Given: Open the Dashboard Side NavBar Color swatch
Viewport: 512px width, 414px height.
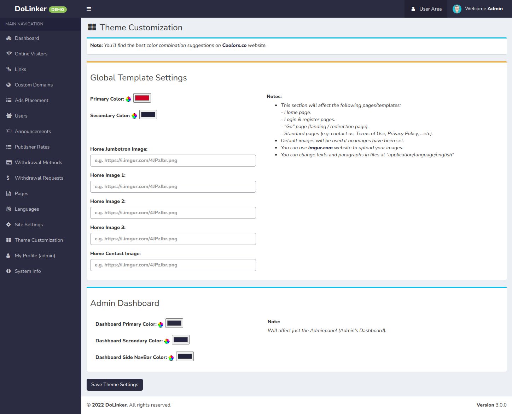Looking at the screenshot, I should 185,356.
